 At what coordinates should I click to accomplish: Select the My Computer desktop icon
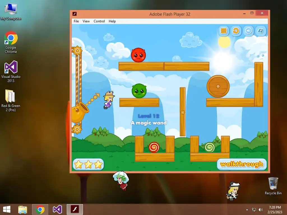coord(11,12)
